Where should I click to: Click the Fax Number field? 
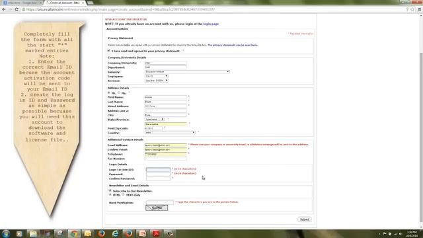[x=166, y=159]
